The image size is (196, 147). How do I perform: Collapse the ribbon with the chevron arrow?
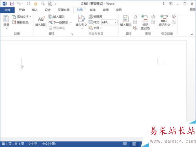tap(192, 34)
